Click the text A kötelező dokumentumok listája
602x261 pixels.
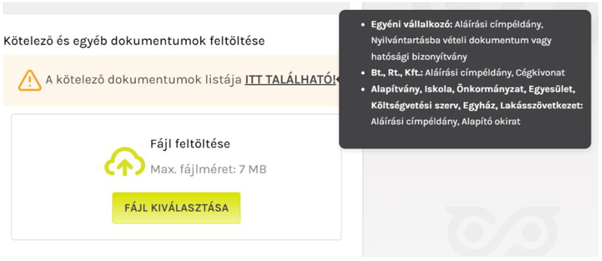click(144, 80)
